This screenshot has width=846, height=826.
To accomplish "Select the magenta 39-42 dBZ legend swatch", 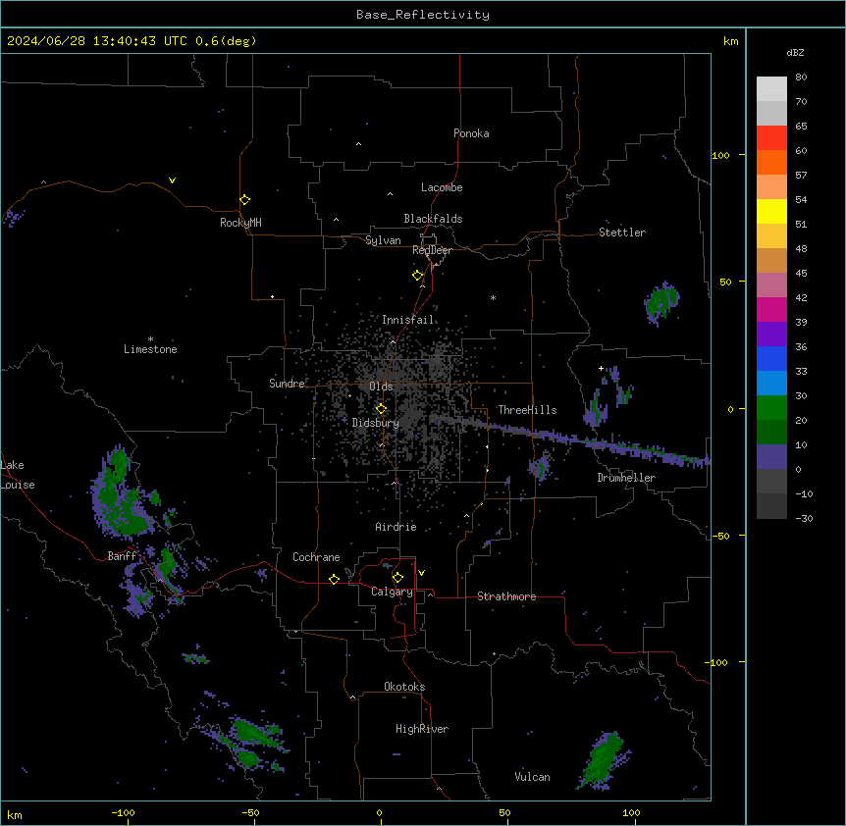I will point(771,309).
